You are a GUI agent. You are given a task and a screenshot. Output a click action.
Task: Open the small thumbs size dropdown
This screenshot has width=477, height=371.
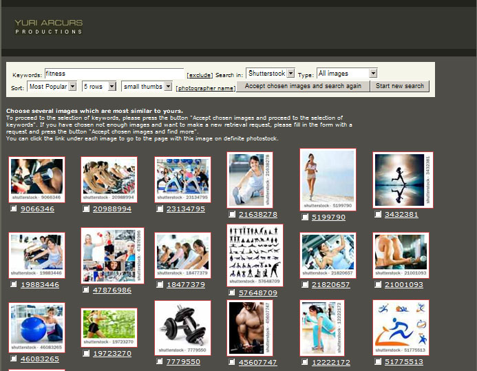click(147, 87)
